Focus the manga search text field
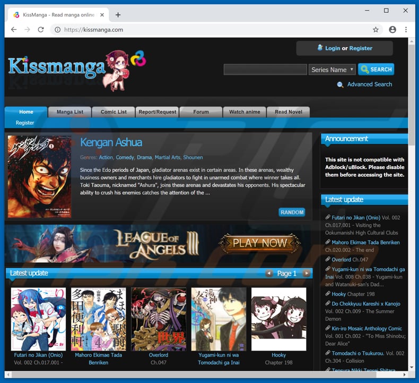 point(265,69)
